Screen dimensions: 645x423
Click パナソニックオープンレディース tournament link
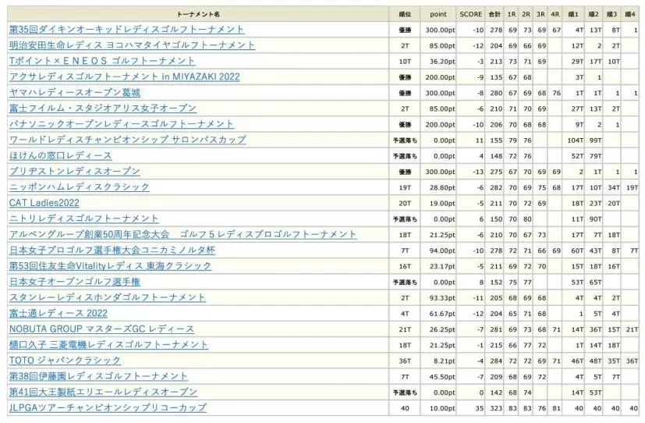[121, 124]
